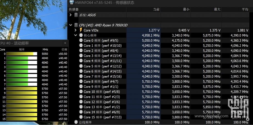
Task: Click the core 8 yellow frequency bar
Action: tap(22, 89)
